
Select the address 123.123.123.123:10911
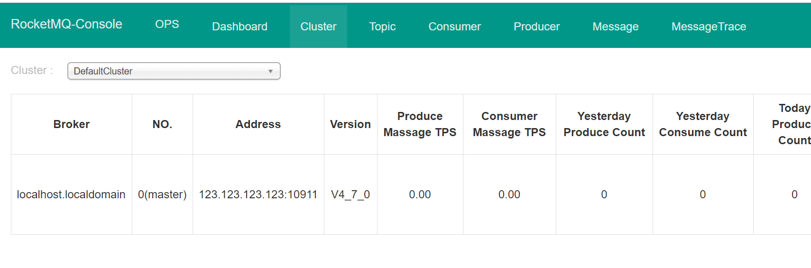tap(258, 194)
